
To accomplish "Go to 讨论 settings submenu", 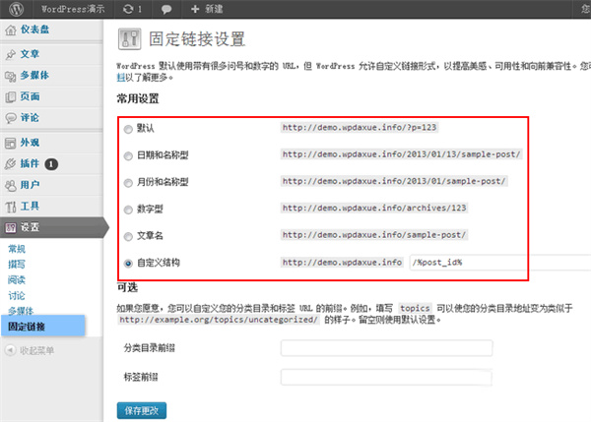I will pos(17,295).
